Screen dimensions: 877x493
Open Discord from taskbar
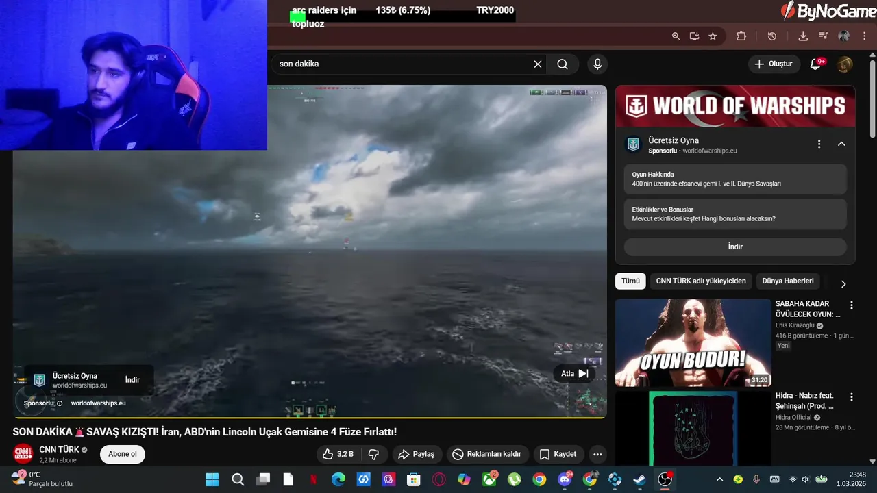(x=565, y=479)
